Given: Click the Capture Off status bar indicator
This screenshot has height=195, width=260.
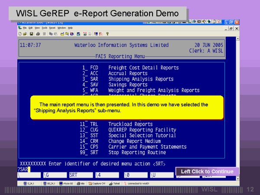Looking at the screenshot, I should click(x=97, y=184).
